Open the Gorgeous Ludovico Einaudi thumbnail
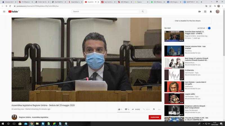 point(174,111)
